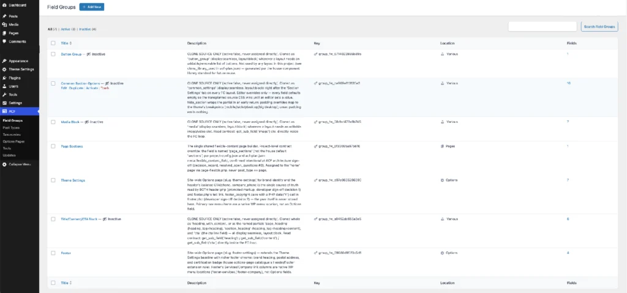Focus the field groups search input
Screen dimensions: 627x293
point(543,27)
